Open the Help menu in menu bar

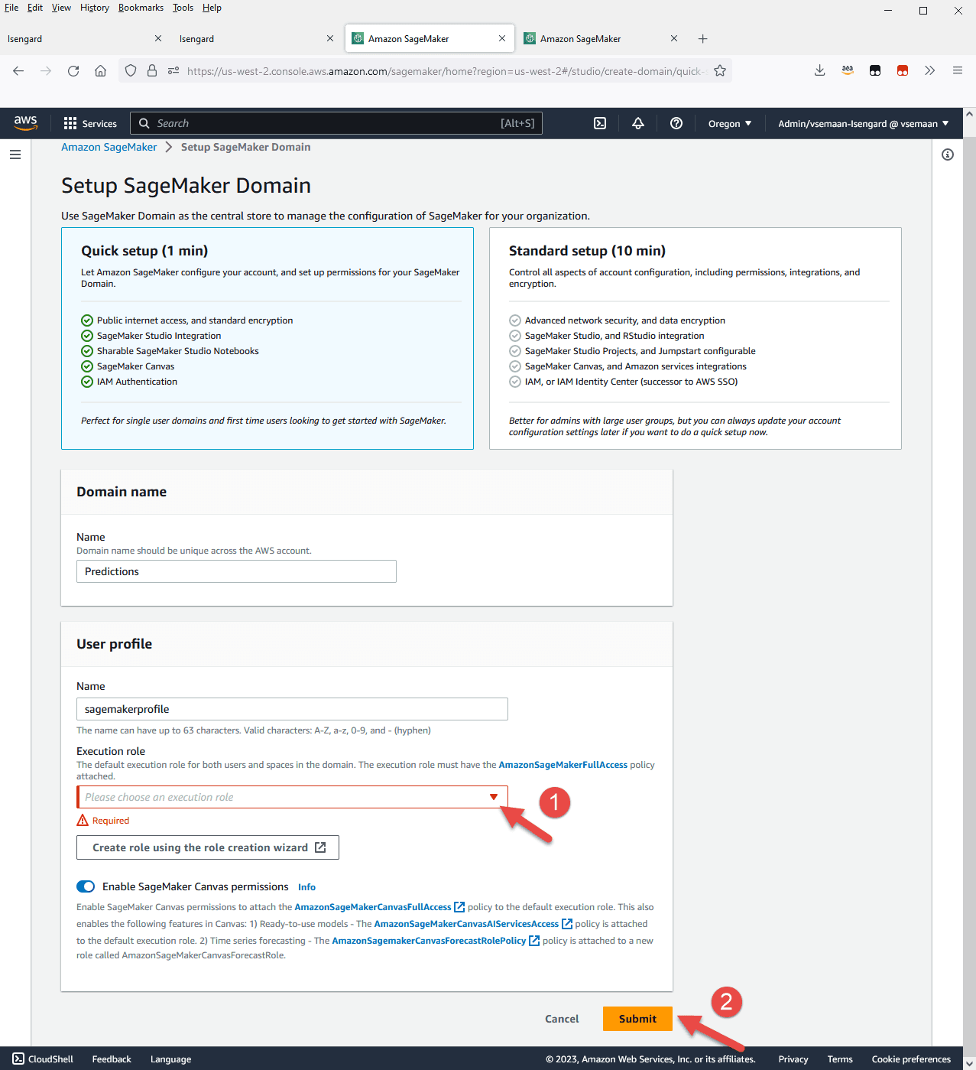212,8
